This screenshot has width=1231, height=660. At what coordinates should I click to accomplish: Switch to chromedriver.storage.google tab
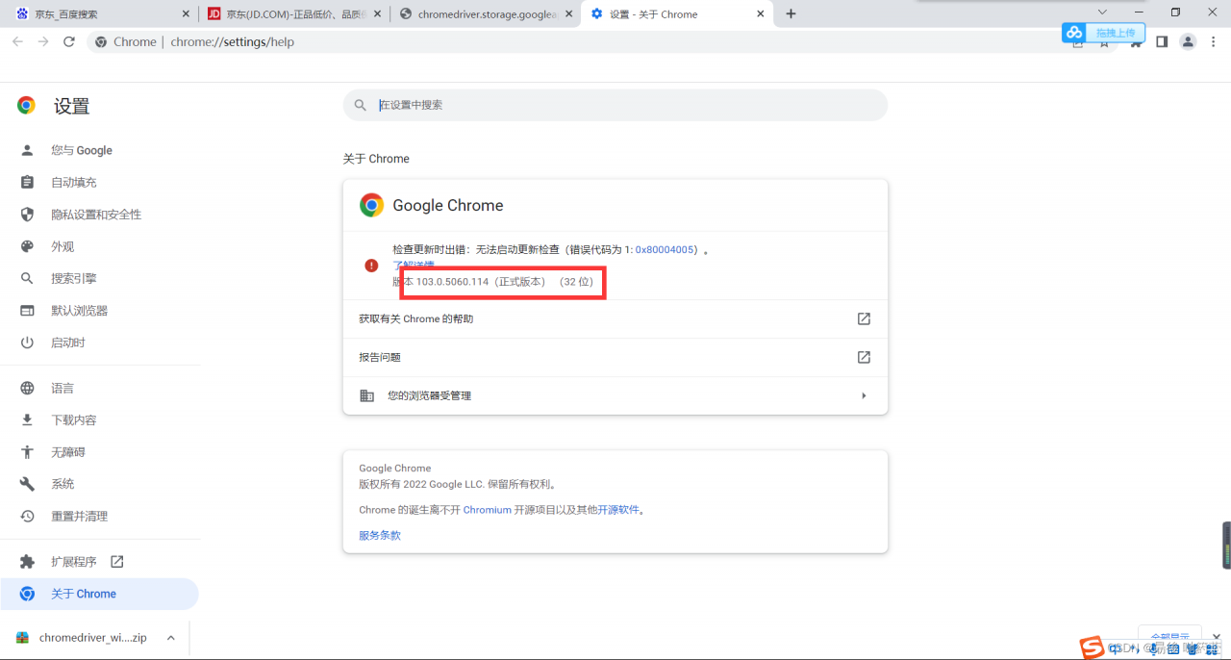[x=486, y=14]
